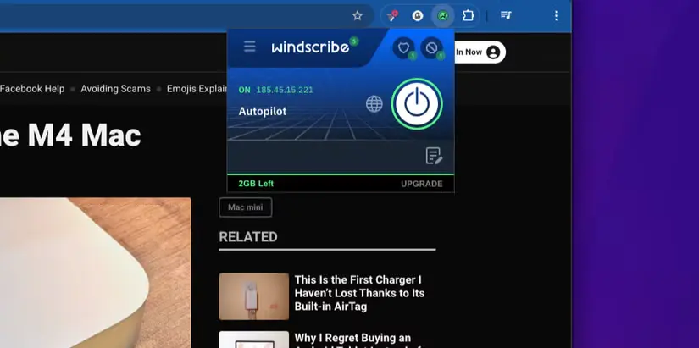This screenshot has height=348, width=699.
Task: Open Windscribe hamburger menu
Action: pos(250,47)
